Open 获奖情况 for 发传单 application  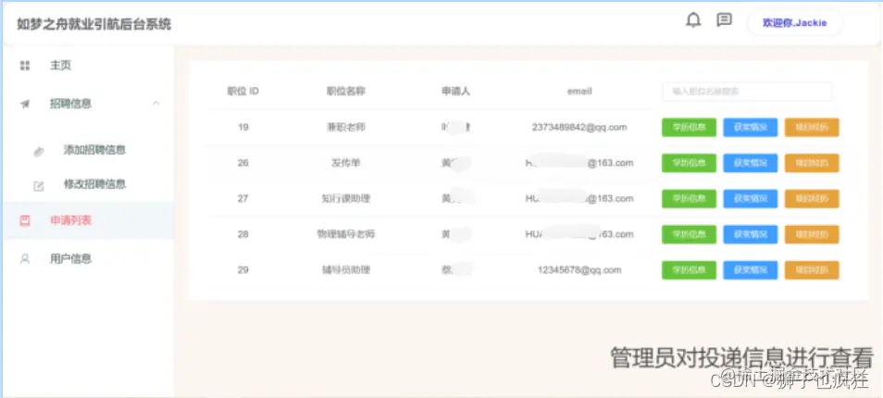tap(750, 163)
